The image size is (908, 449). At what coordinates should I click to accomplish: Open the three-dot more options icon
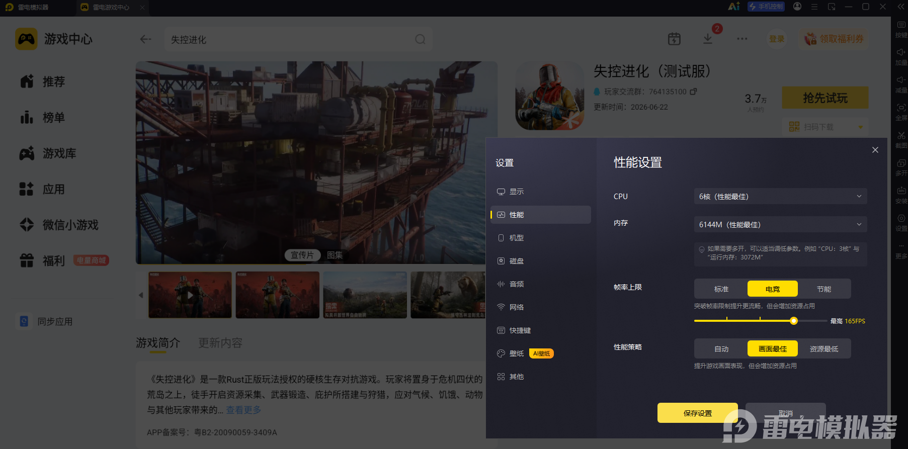tap(742, 39)
